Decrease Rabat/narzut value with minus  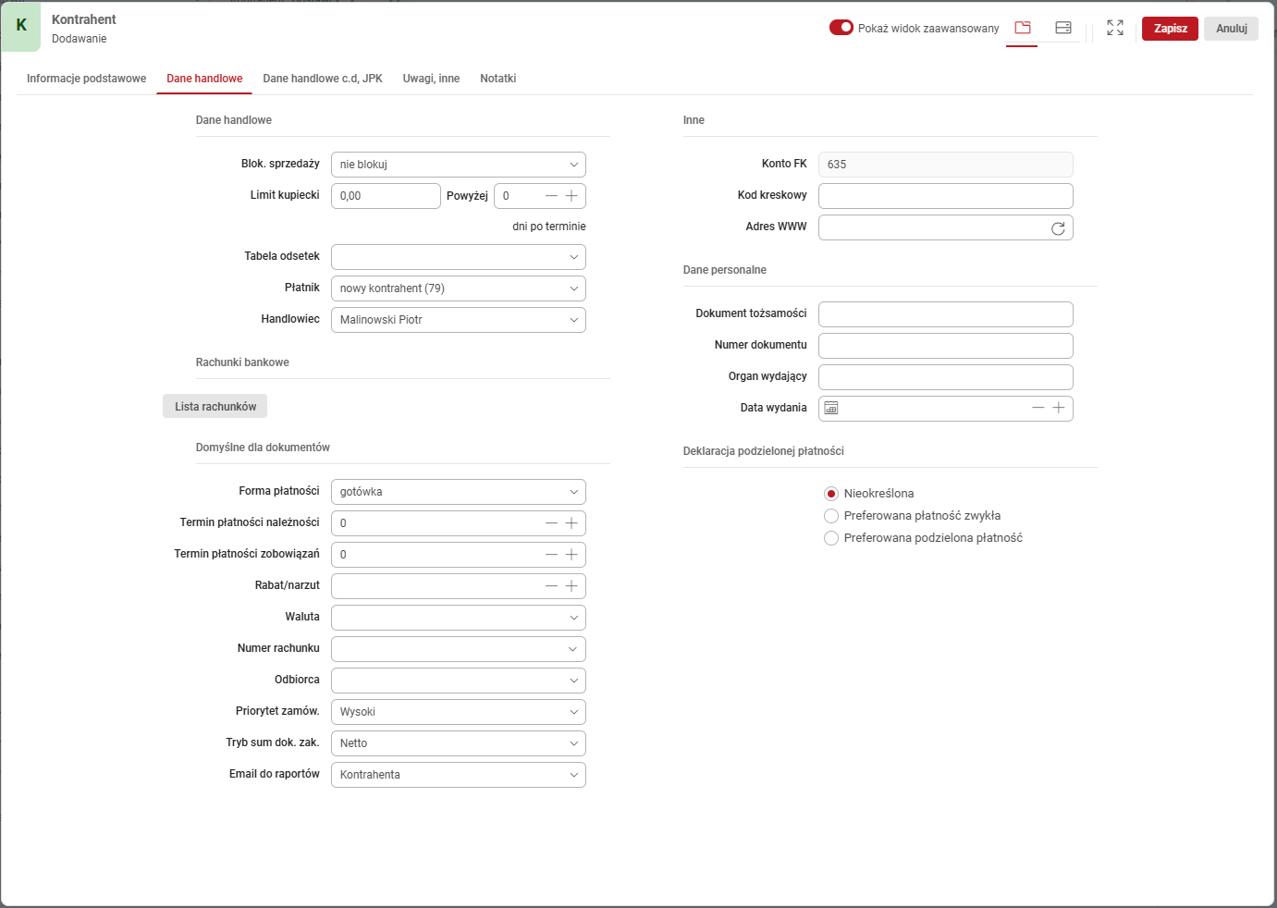point(551,586)
